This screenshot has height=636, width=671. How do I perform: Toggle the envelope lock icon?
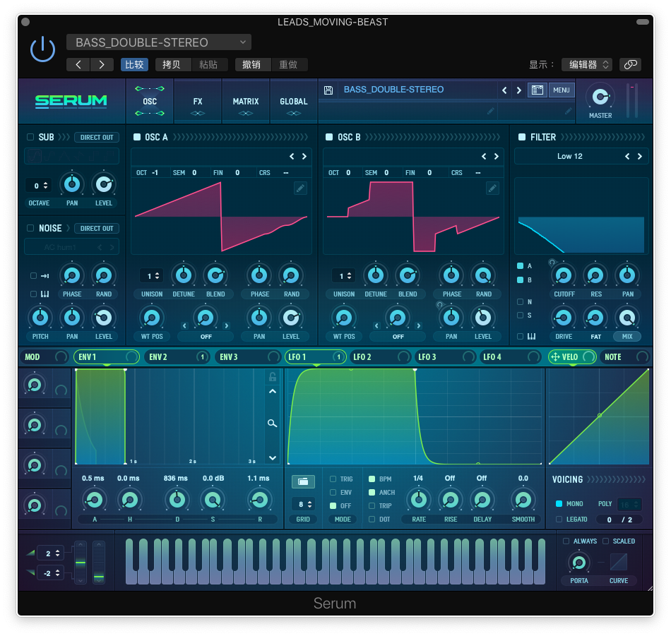273,377
